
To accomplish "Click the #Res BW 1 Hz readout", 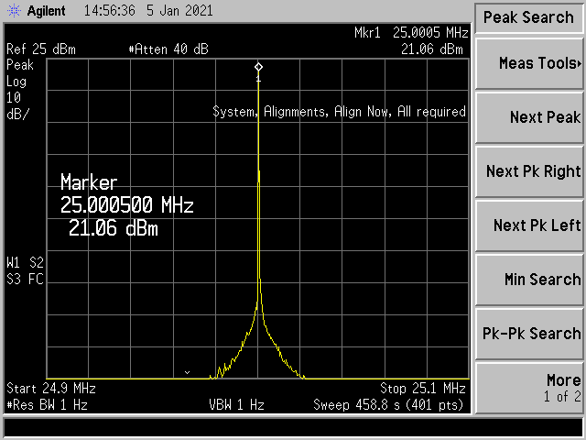I will [46, 404].
